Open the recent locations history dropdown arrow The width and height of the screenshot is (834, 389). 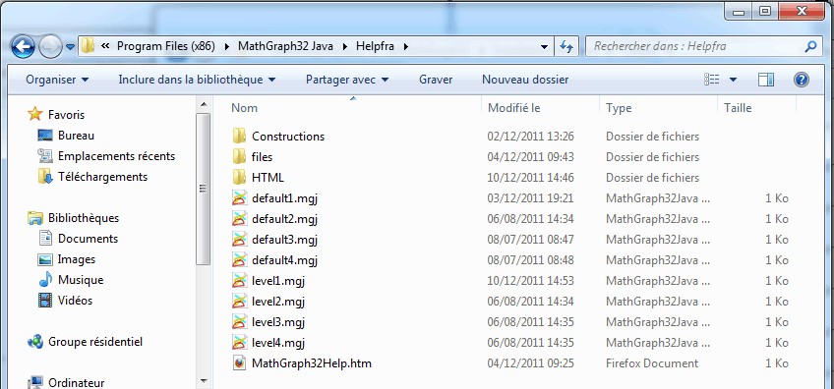tap(70, 47)
